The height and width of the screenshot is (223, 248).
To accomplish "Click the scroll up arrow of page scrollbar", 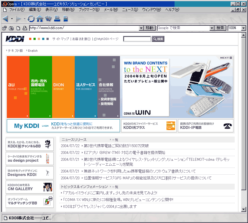I will pyautogui.click(x=244, y=35).
